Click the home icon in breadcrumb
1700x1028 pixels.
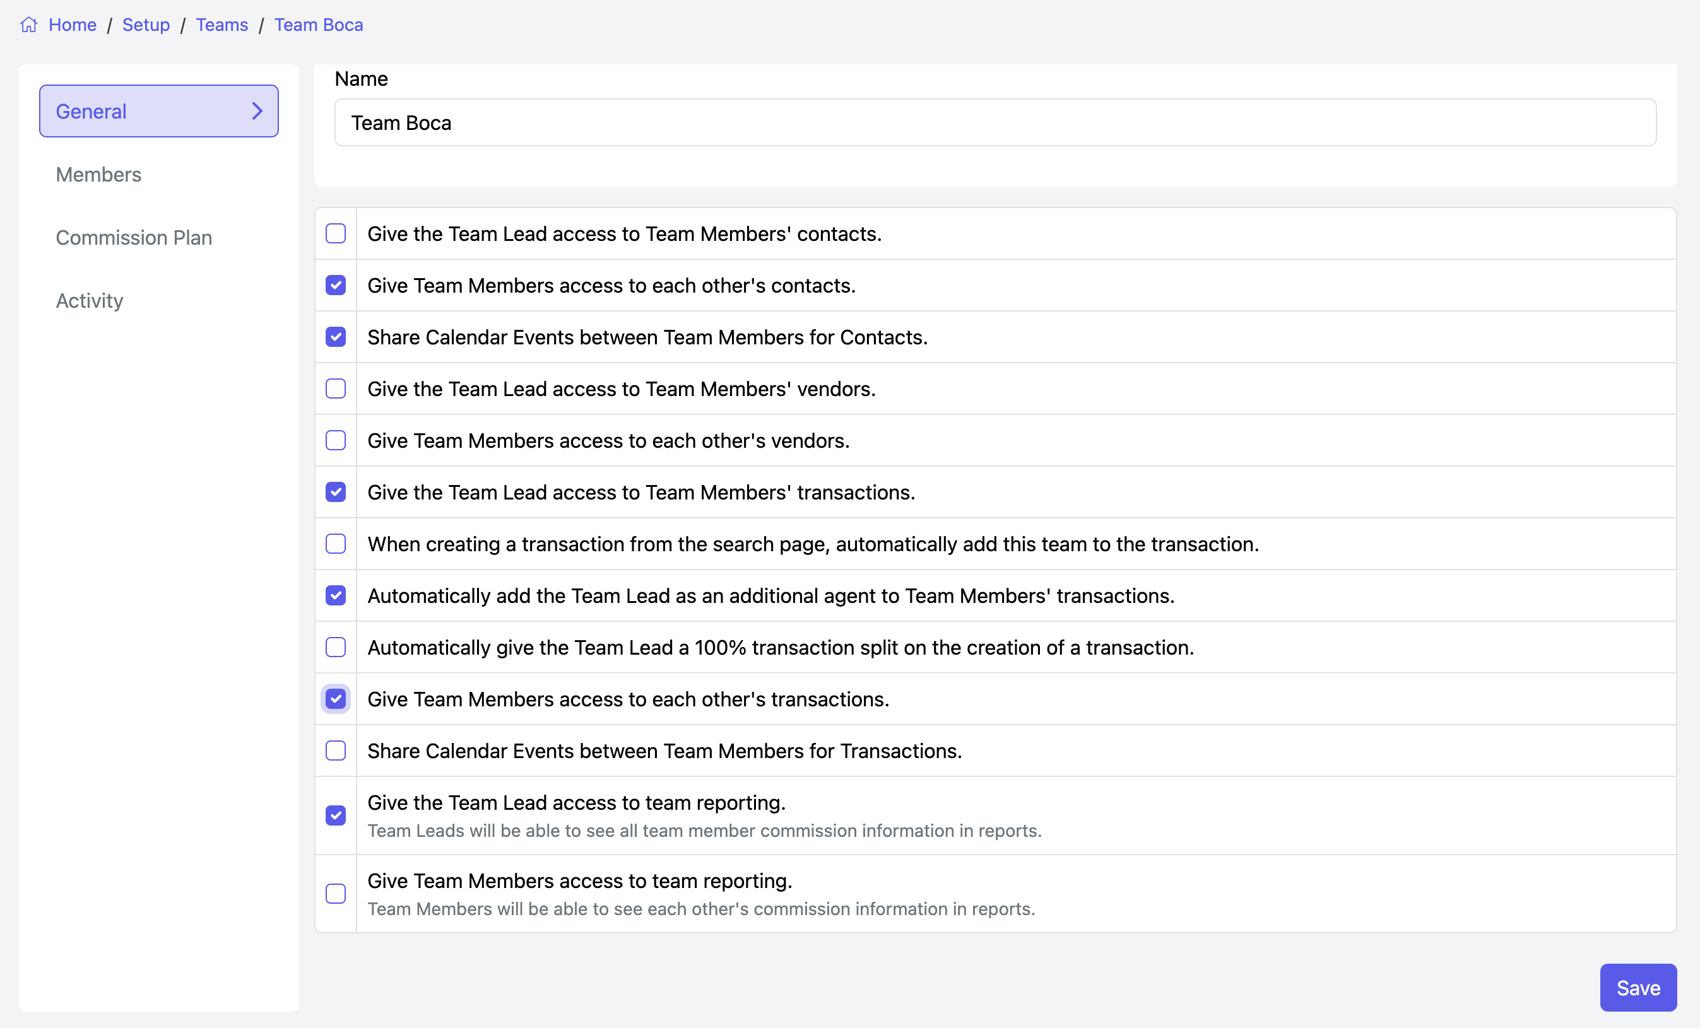tap(28, 25)
